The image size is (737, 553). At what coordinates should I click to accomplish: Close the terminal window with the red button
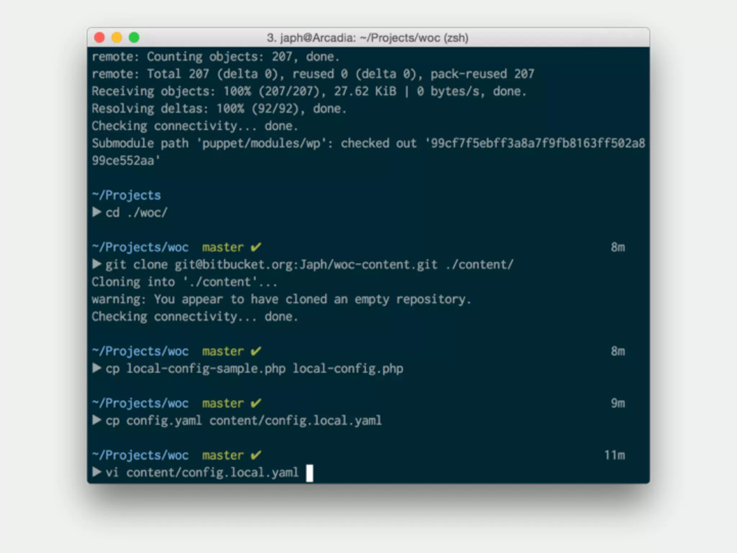(99, 37)
